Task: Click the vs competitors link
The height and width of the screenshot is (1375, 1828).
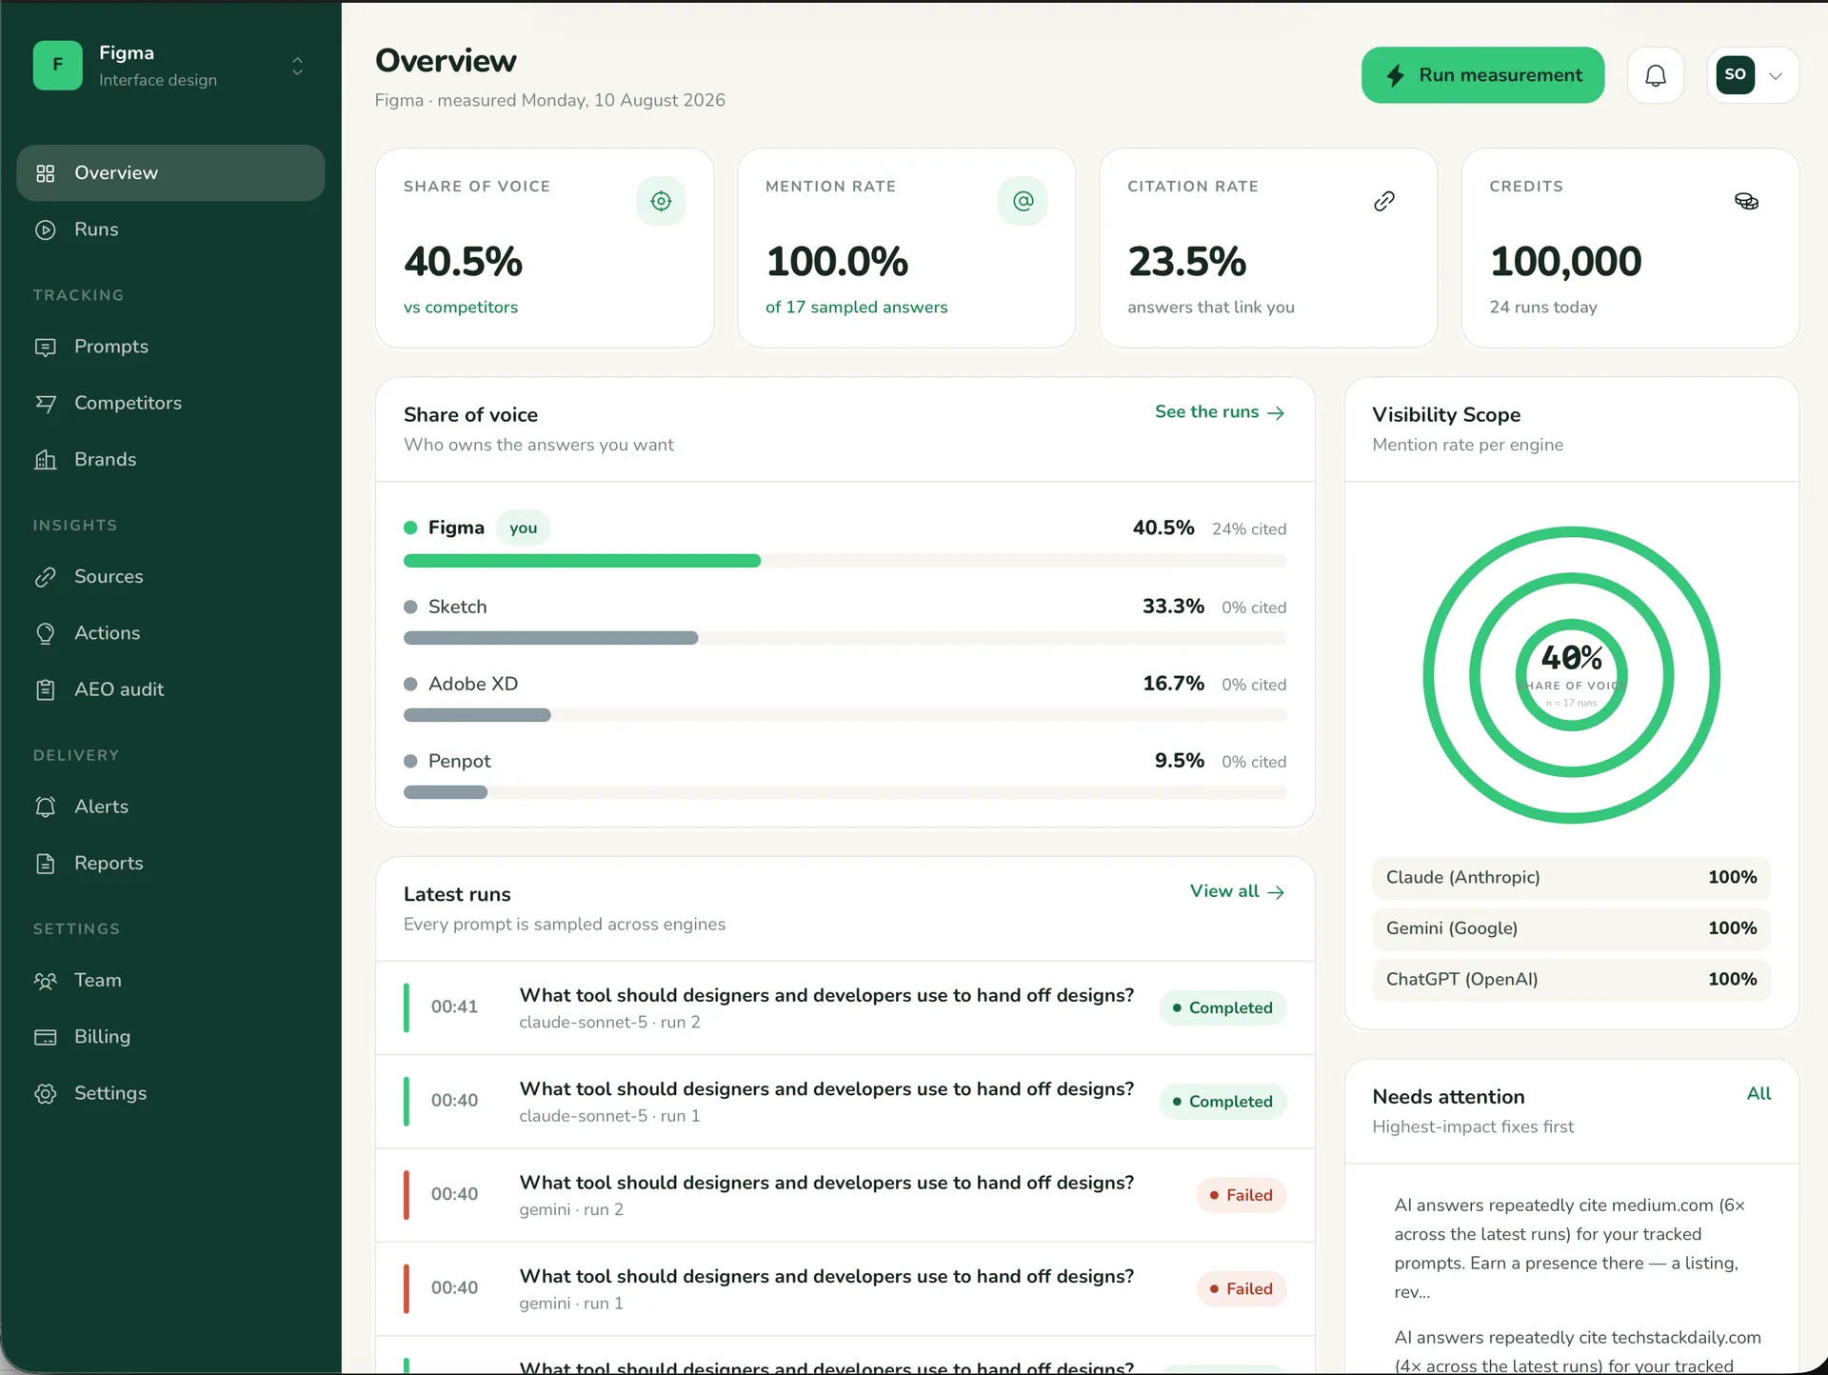Action: (461, 307)
